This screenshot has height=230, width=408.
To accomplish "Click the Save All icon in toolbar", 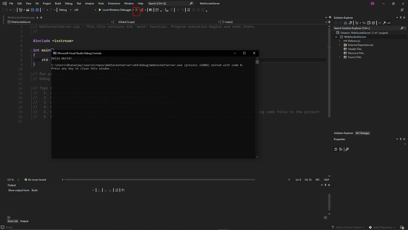I will pyautogui.click(x=37, y=10).
